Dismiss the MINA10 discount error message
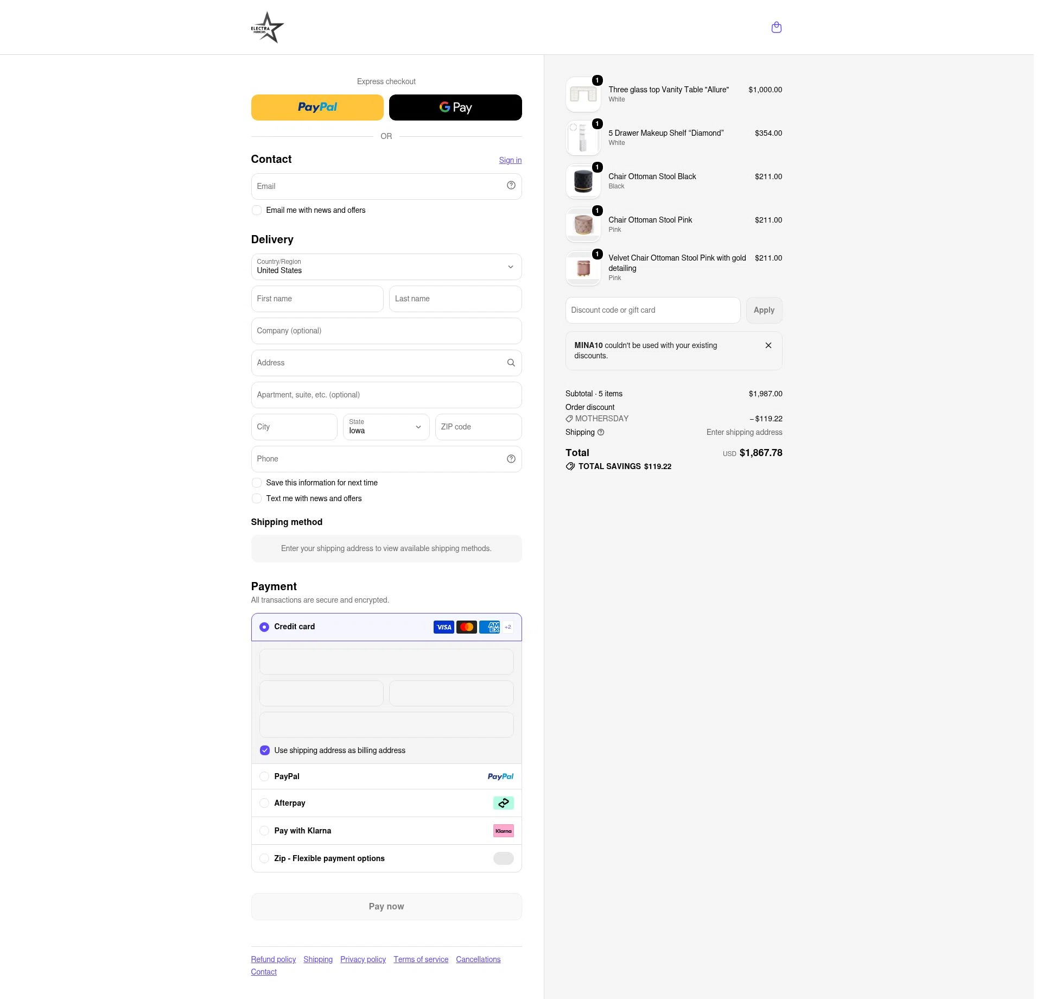The width and height of the screenshot is (1042, 999). 768,345
